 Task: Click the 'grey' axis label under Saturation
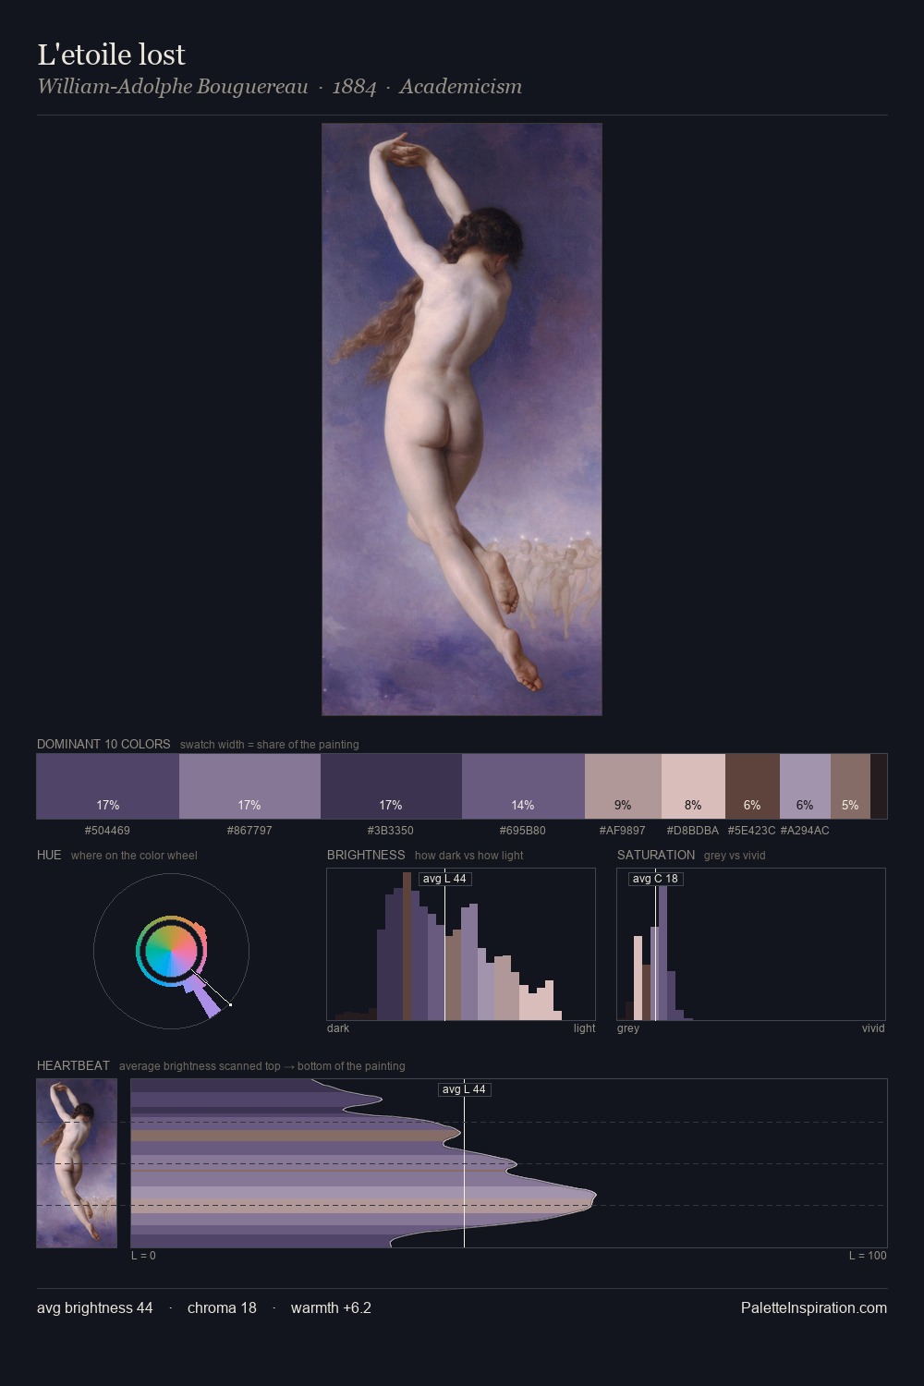[x=628, y=1028]
